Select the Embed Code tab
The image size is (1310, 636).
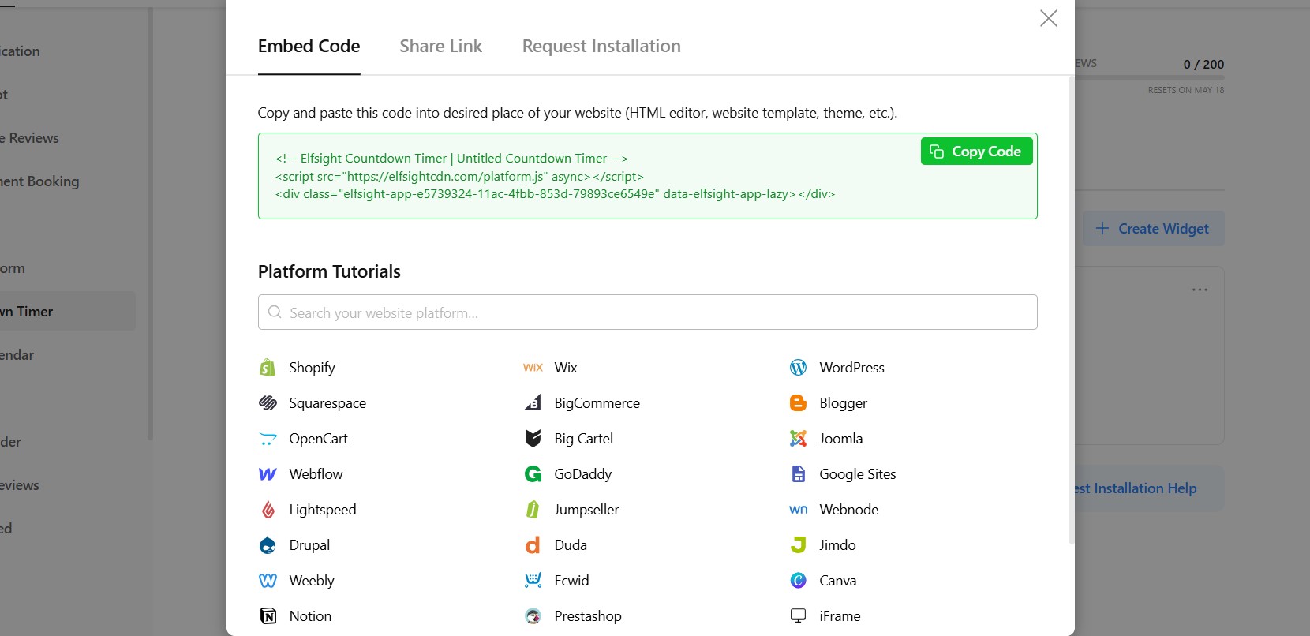click(309, 46)
